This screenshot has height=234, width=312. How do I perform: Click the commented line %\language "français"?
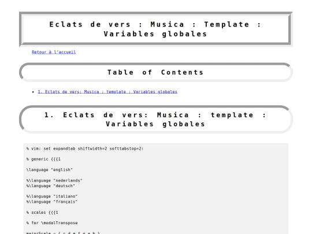pyautogui.click(x=52, y=202)
